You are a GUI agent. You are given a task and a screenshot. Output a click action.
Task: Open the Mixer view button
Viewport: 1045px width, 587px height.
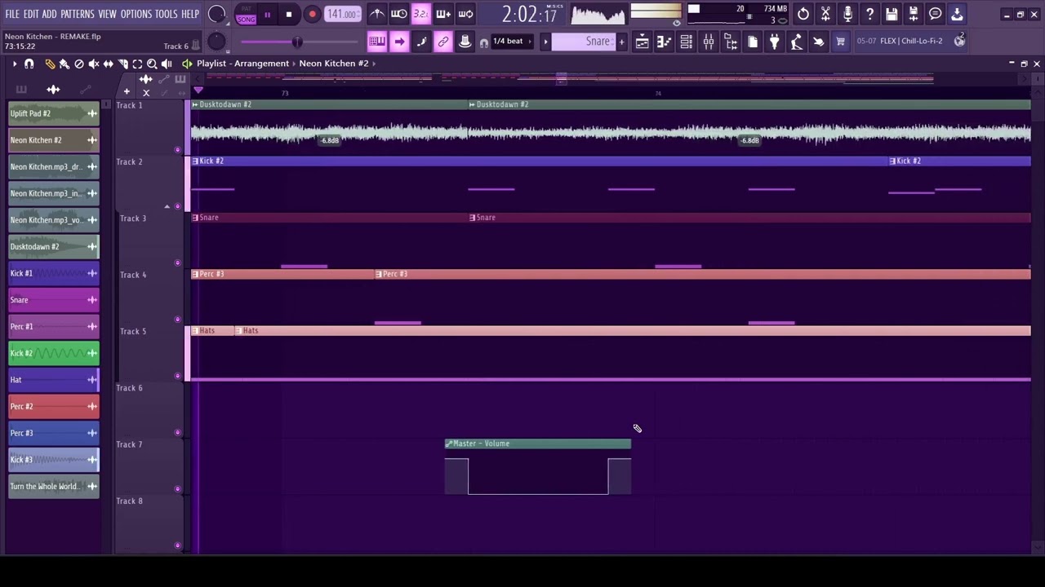click(709, 42)
